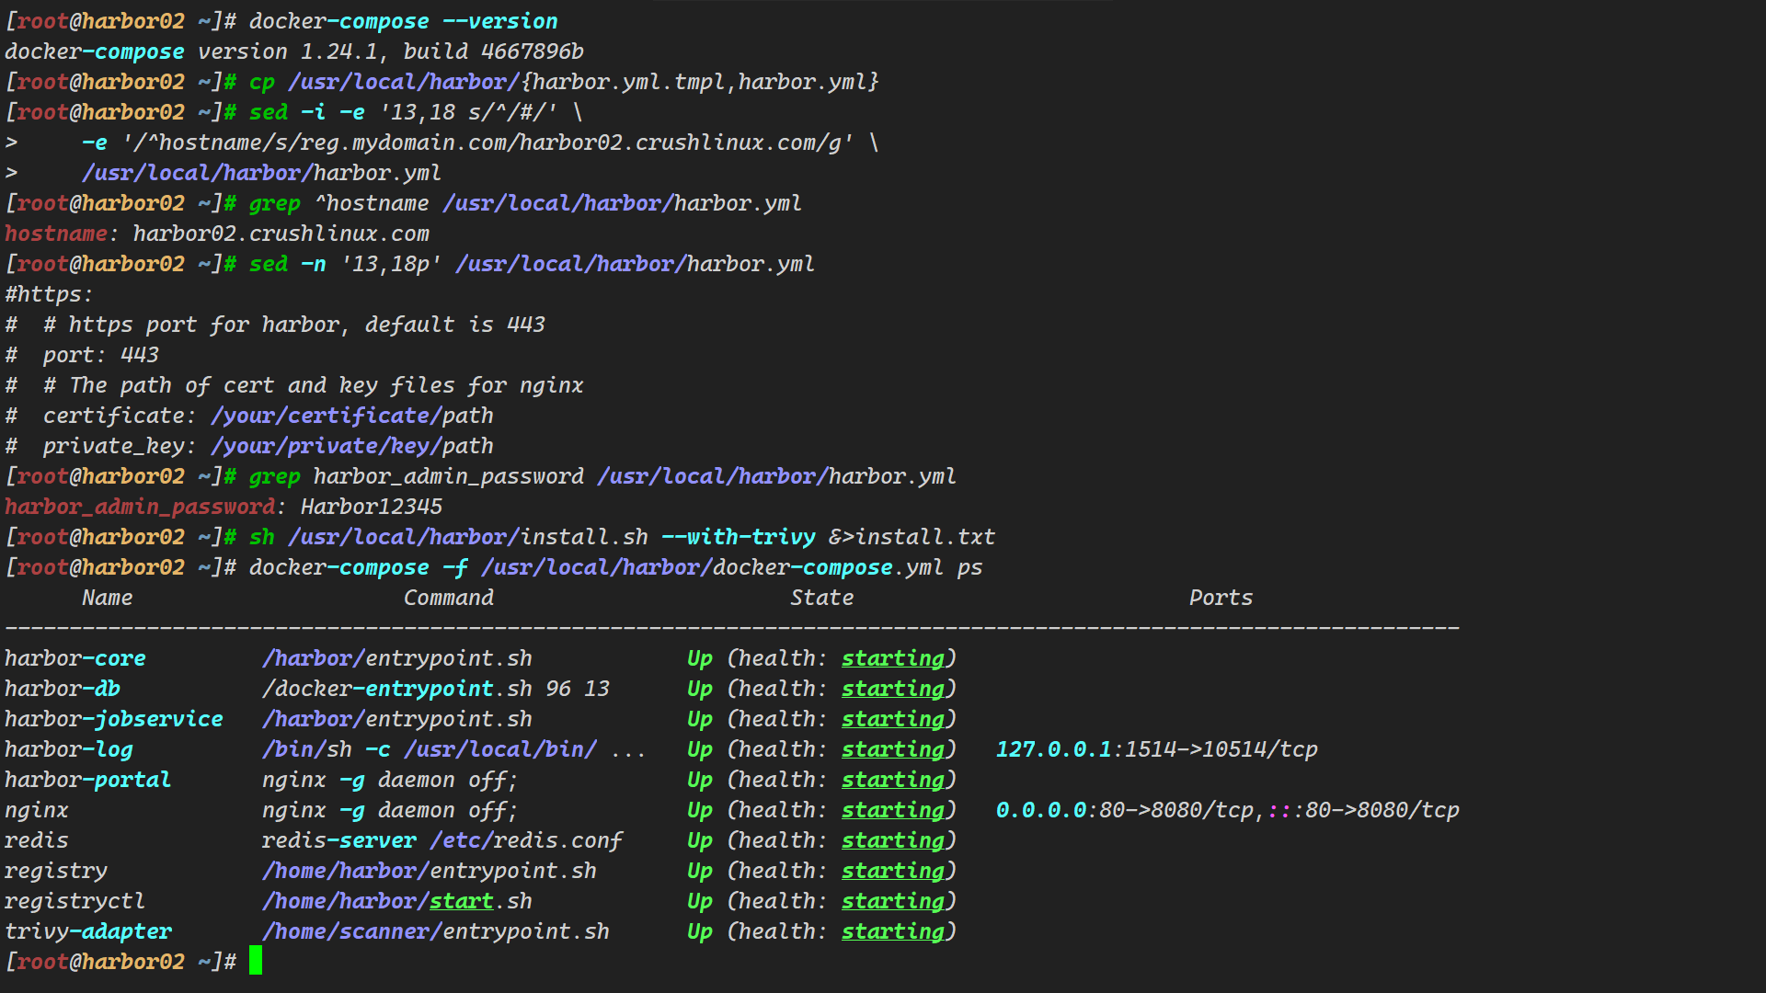The image size is (1766, 993).
Task: Click the --with-trivy option text
Action: point(738,537)
